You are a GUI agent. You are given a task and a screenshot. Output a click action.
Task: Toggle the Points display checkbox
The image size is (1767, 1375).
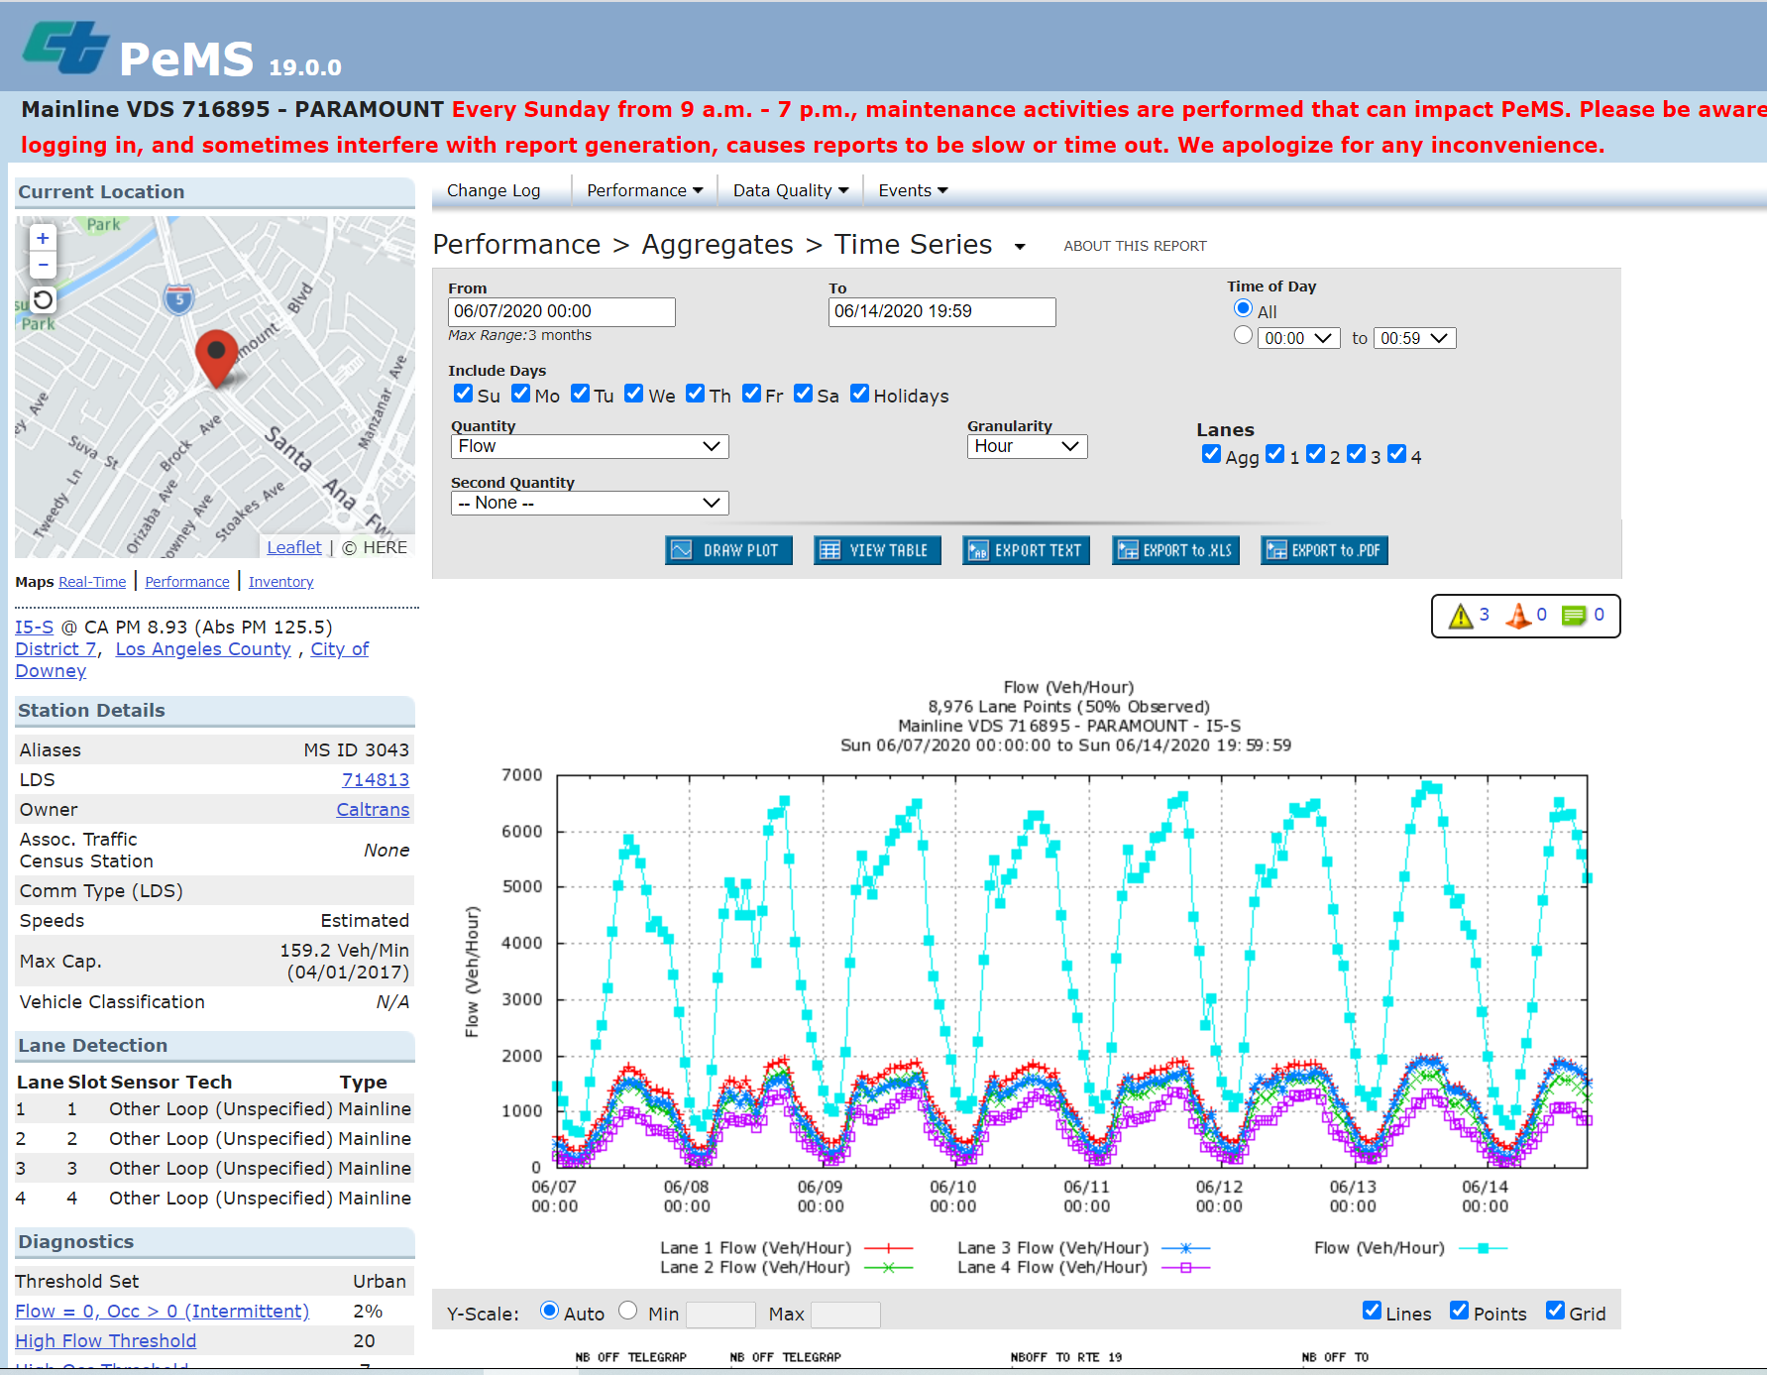pos(1459,1311)
